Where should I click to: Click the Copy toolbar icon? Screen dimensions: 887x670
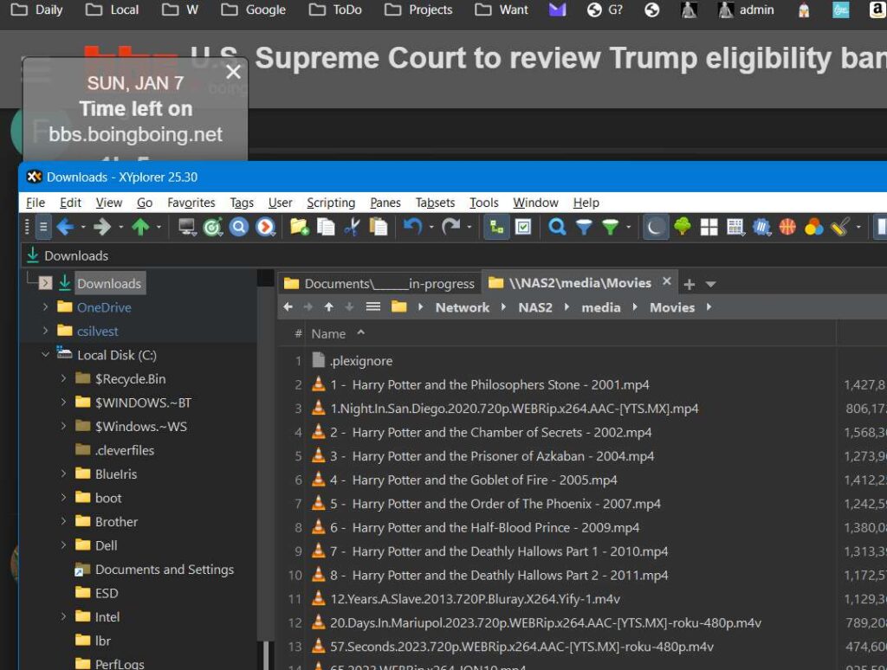pos(326,228)
